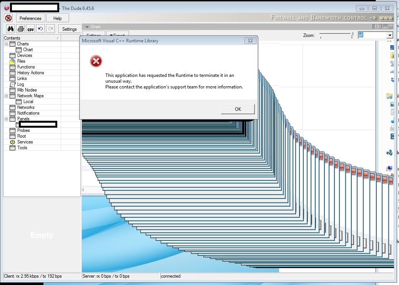The width and height of the screenshot is (399, 285).
Task: Close the Visual C++ Runtime Library dialog
Action: (x=250, y=40)
